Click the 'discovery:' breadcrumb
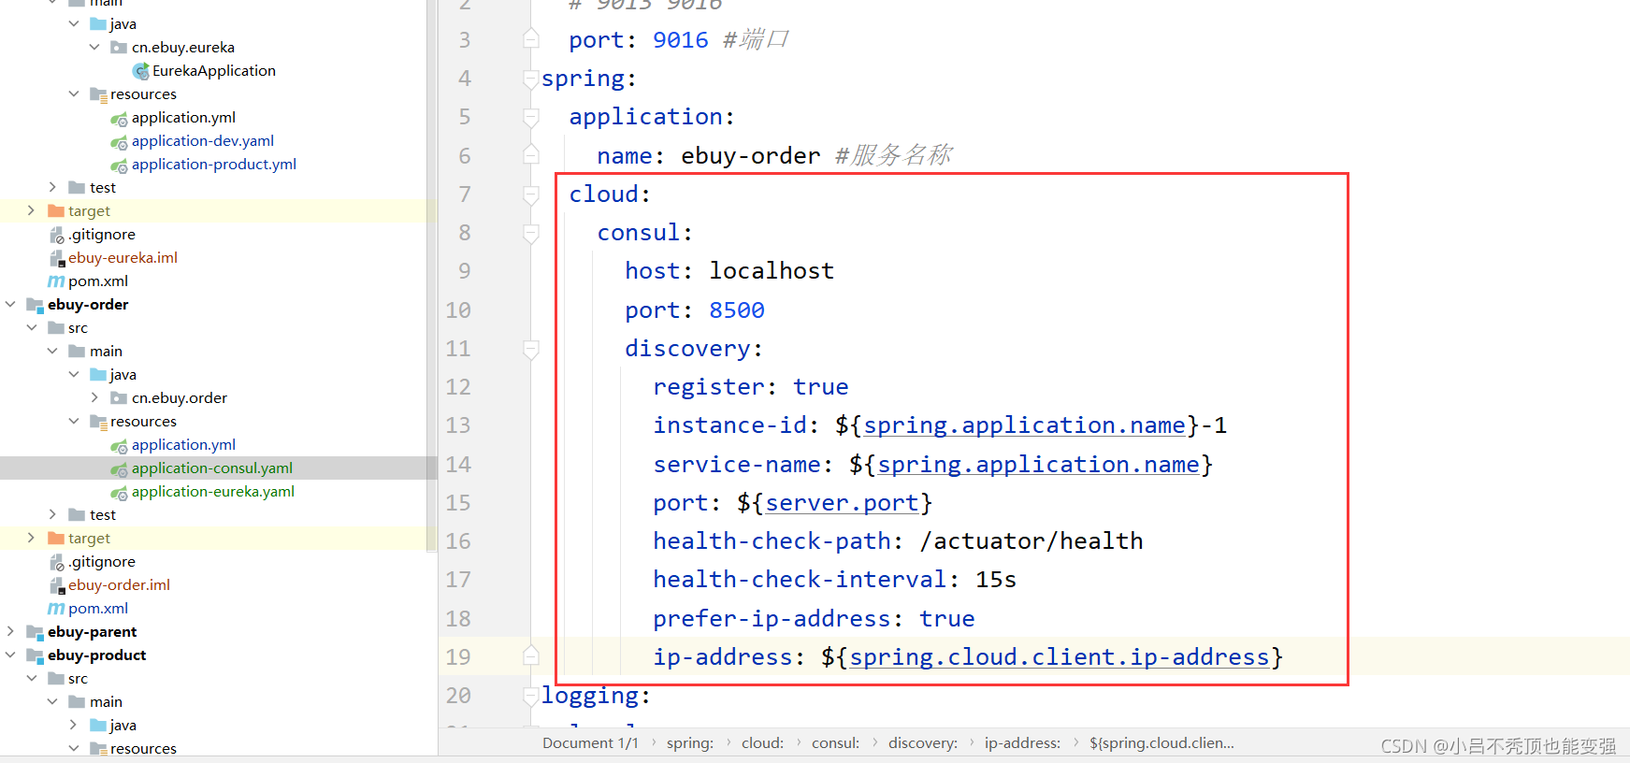1630x763 pixels. tap(923, 743)
